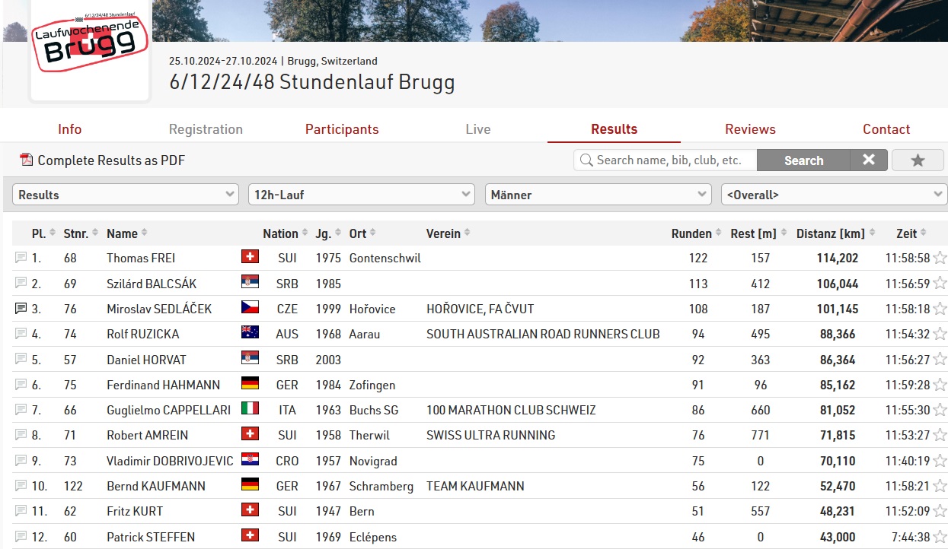Open comment icon for Daniel HORVAT

pyautogui.click(x=21, y=359)
